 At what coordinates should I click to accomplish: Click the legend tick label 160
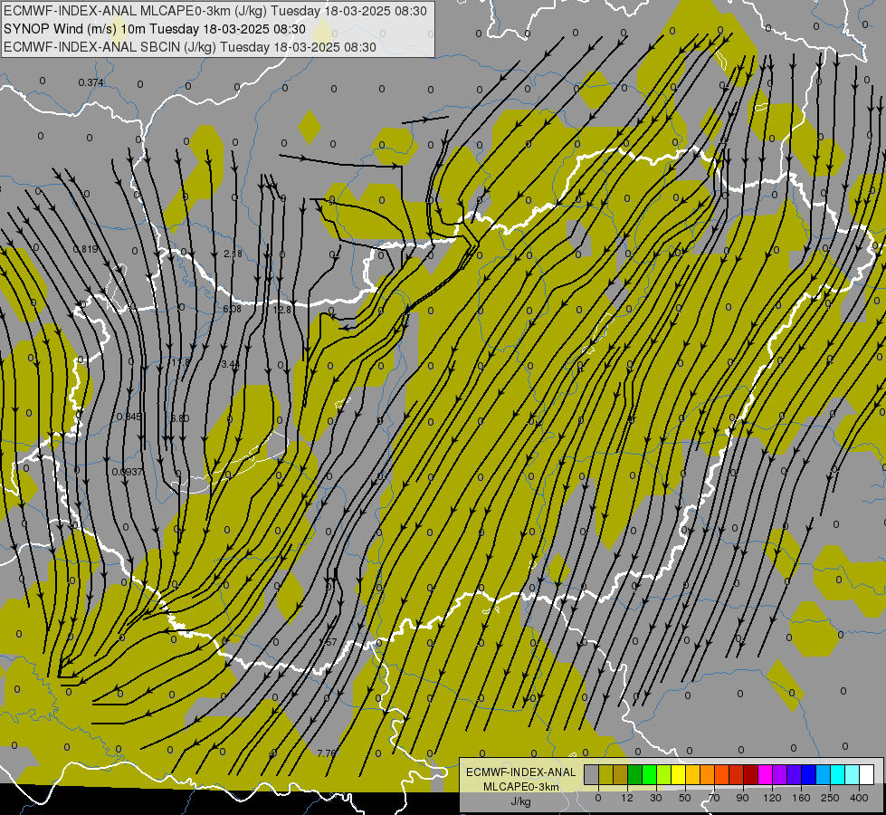coord(801,798)
